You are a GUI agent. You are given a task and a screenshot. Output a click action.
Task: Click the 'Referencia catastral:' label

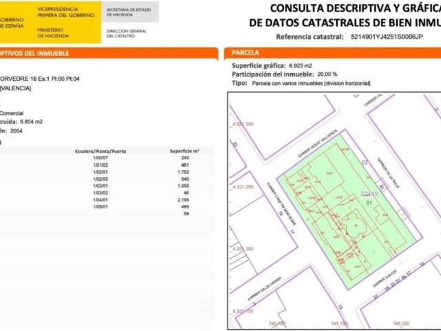pyautogui.click(x=309, y=37)
